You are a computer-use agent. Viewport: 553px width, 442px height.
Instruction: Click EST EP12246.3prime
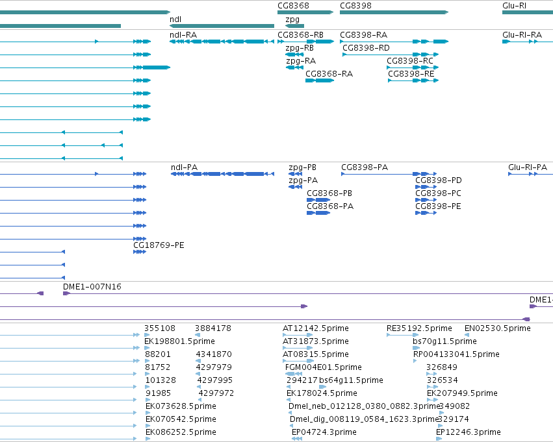pyautogui.click(x=469, y=432)
